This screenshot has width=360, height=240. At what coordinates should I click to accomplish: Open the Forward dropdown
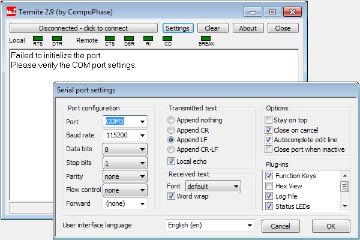[125, 204]
